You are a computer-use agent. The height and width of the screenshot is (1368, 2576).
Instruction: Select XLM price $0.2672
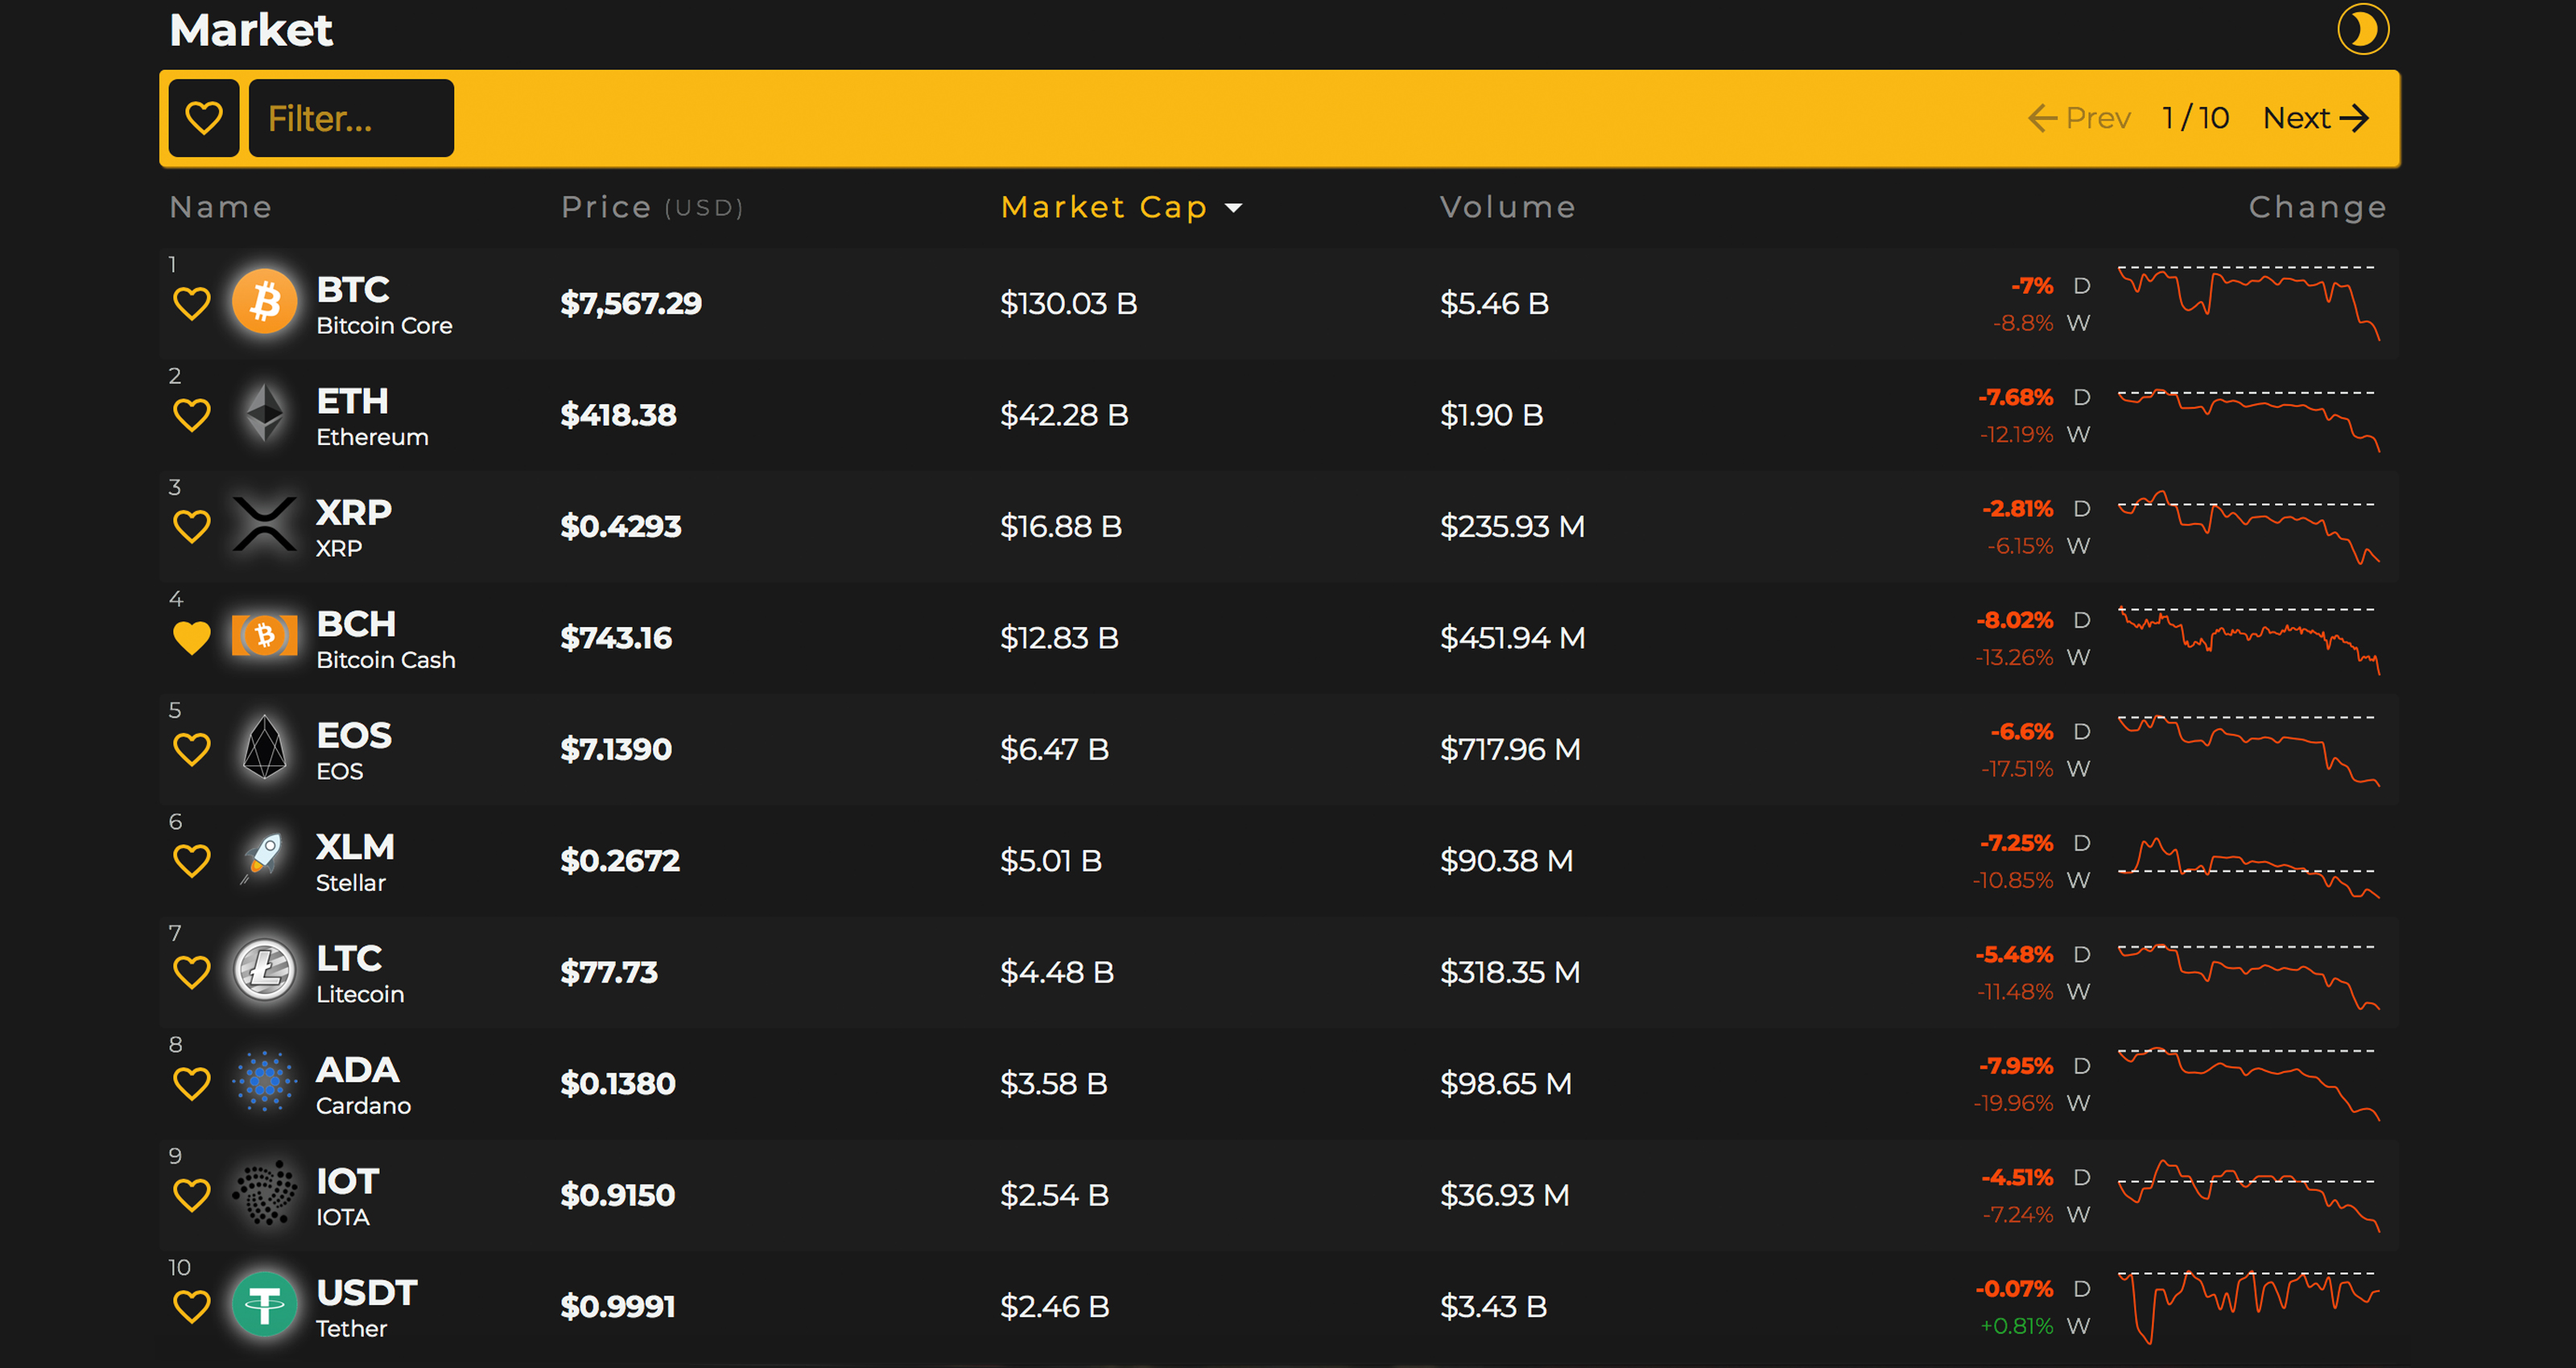pyautogui.click(x=620, y=860)
